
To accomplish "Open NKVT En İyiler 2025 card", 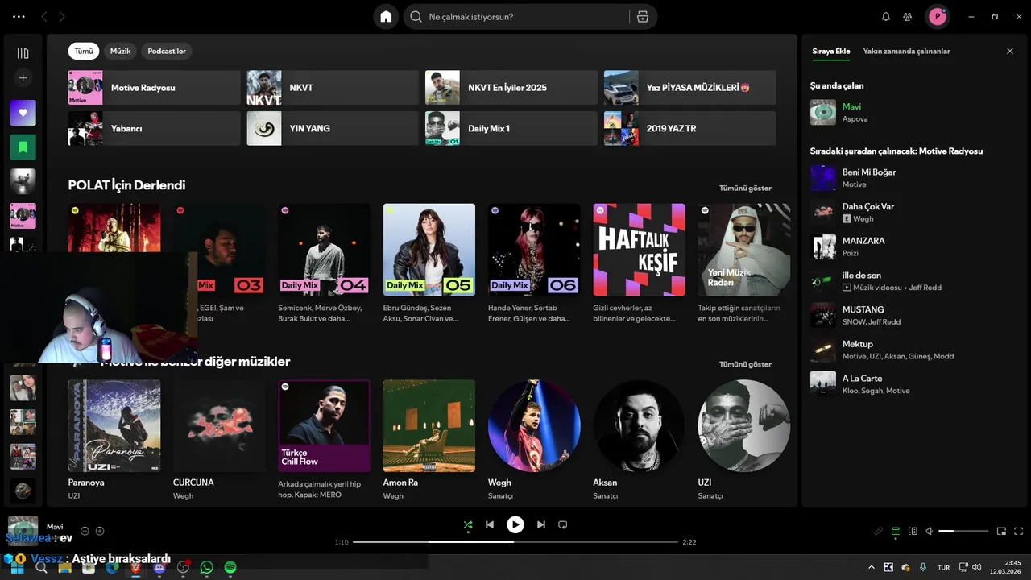I will click(x=511, y=88).
